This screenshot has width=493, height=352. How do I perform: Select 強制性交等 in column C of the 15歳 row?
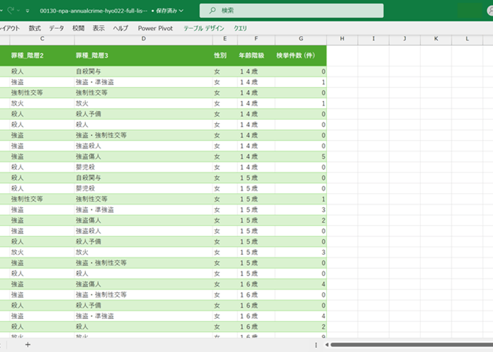[42, 199]
